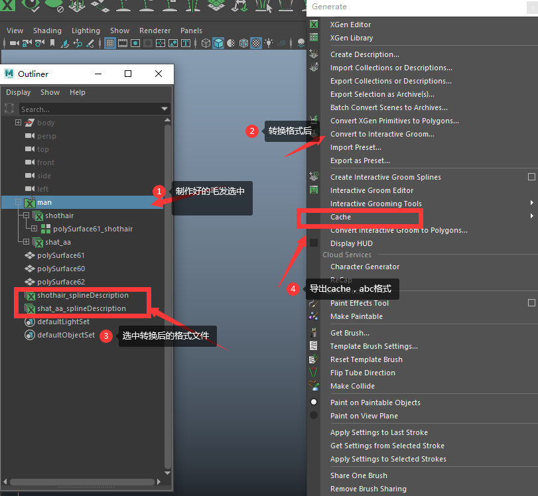Click the Textured checker-sphere icon
538x496 pixels.
coord(256,43)
